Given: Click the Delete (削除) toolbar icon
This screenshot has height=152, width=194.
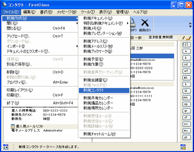Looking at the screenshot, I should [145, 24].
